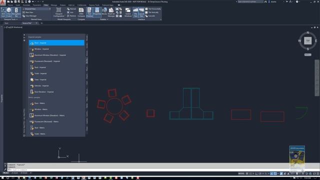Screen dimensions: 320x180
Task: Close the Source File tab
Action: click(36, 23)
